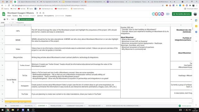The height and width of the screenshot is (112, 199).
Task: Open the reading list button
Action: click(191, 9)
